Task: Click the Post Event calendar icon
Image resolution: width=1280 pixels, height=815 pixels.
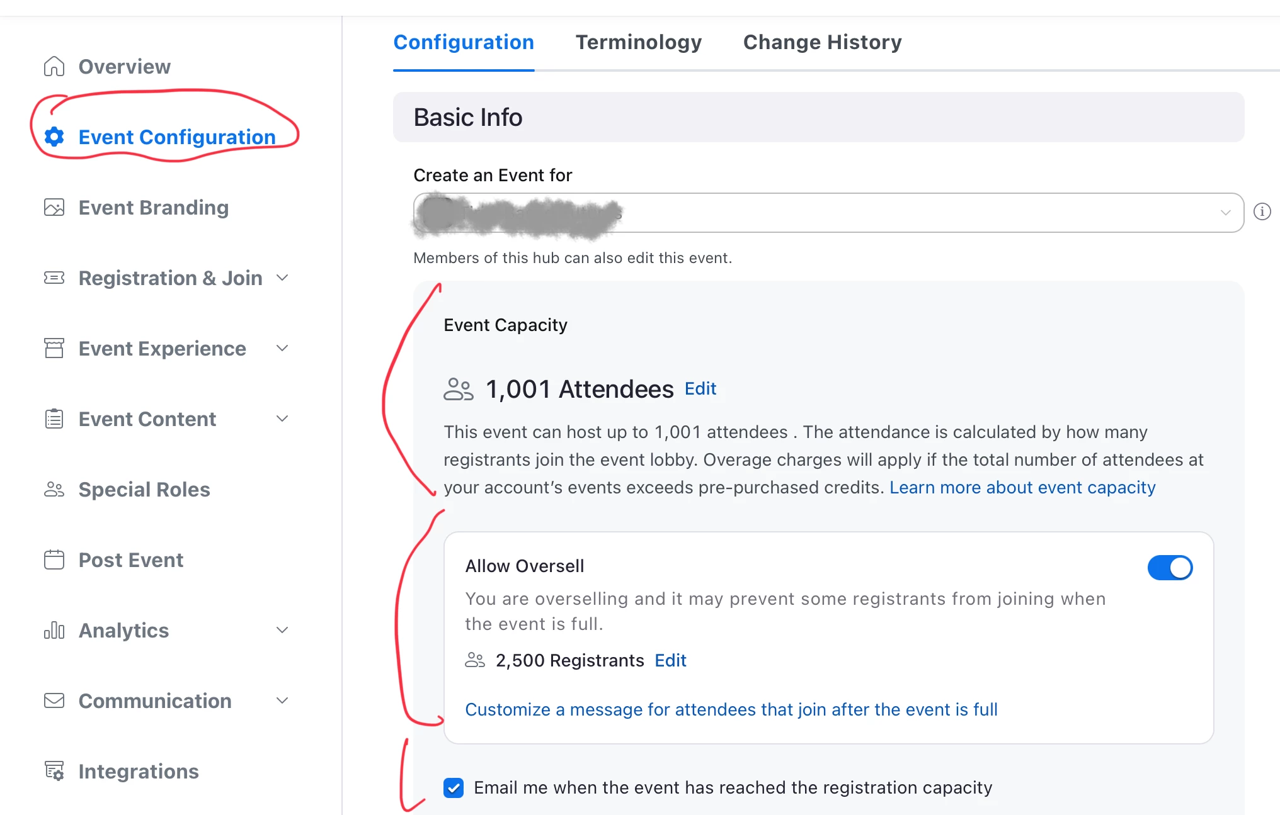Action: (x=54, y=559)
